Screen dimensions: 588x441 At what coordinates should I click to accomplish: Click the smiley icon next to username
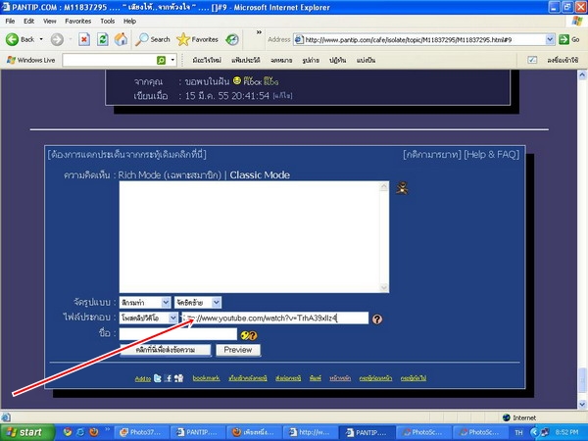pos(236,80)
